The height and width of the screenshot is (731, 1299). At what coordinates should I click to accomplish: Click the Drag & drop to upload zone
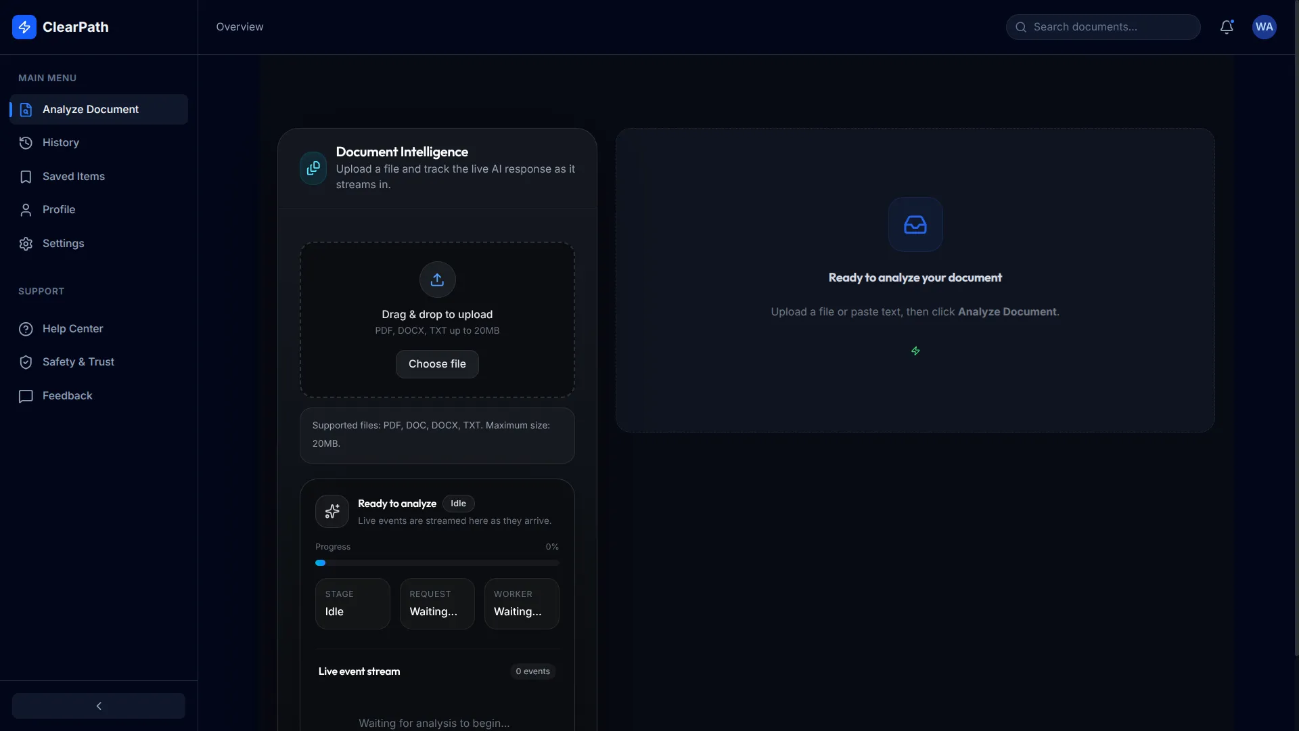[x=437, y=319]
